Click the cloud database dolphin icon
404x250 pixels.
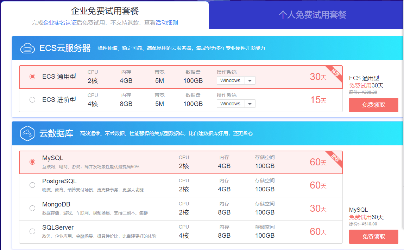pyautogui.click(x=27, y=133)
